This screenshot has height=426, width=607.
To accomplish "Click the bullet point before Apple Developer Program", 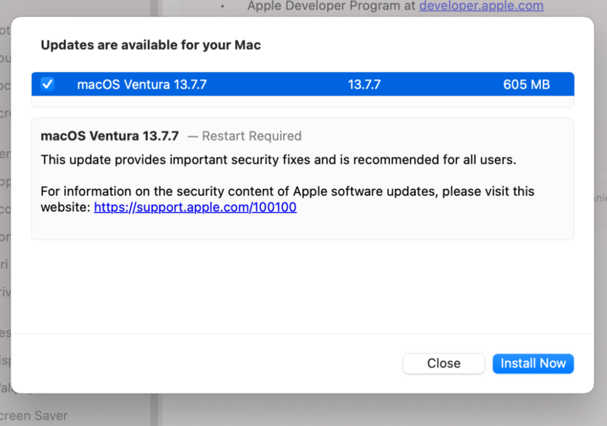I will (222, 7).
